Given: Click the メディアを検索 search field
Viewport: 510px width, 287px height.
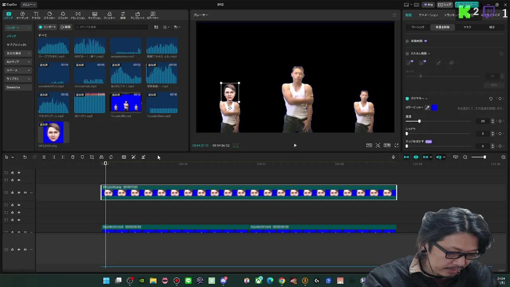Looking at the screenshot, I should 111,27.
